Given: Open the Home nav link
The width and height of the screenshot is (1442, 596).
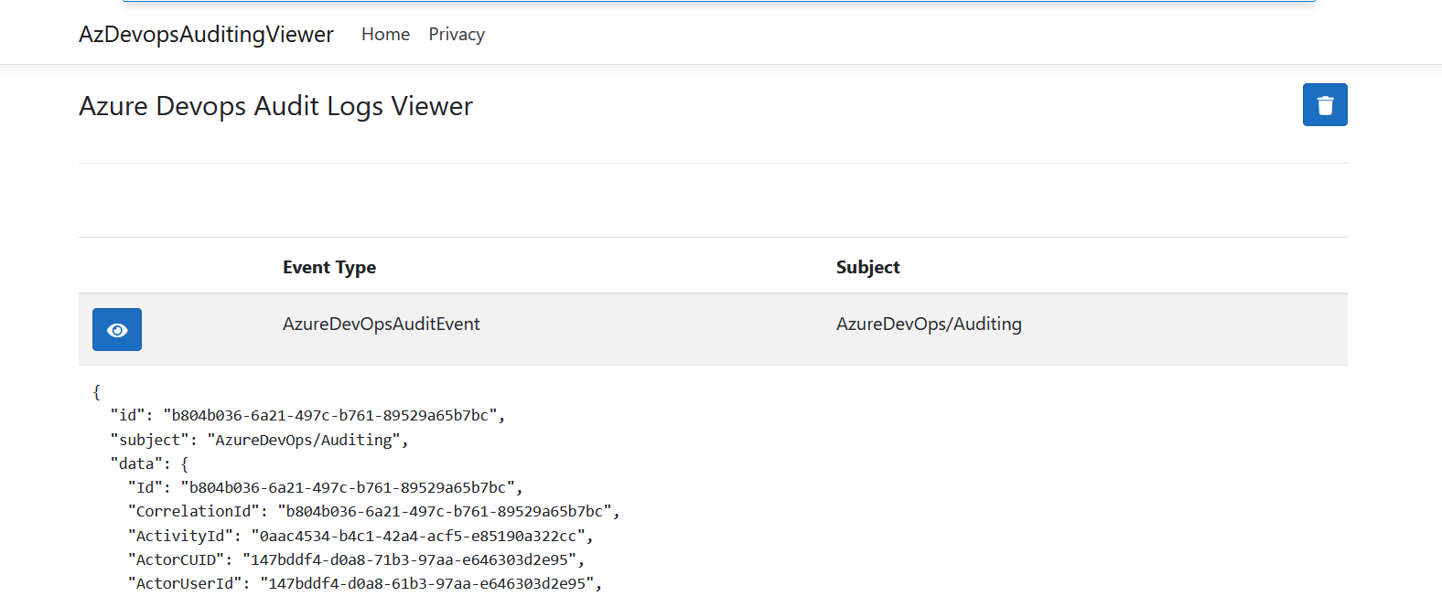Looking at the screenshot, I should [385, 35].
